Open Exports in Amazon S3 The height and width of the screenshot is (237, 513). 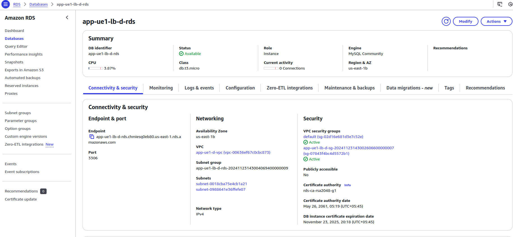tap(24, 70)
